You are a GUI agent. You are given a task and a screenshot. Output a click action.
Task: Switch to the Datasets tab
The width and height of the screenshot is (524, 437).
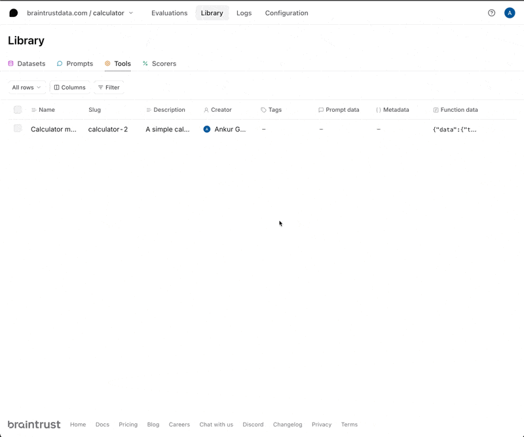pyautogui.click(x=27, y=63)
